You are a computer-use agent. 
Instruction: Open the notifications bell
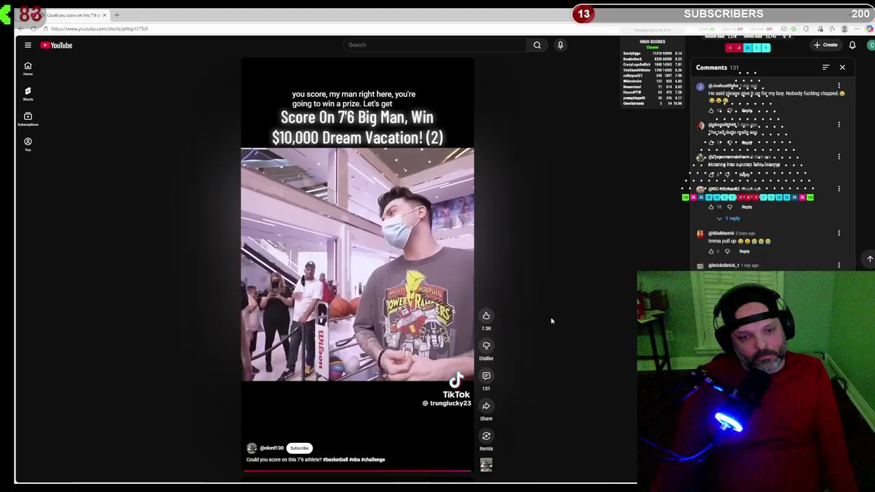pyautogui.click(x=852, y=45)
